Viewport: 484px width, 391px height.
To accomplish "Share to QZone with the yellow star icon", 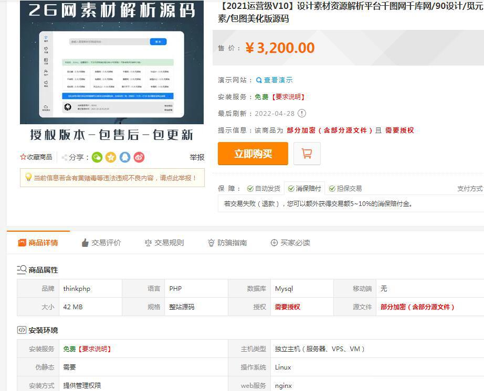I will pyautogui.click(x=111, y=157).
